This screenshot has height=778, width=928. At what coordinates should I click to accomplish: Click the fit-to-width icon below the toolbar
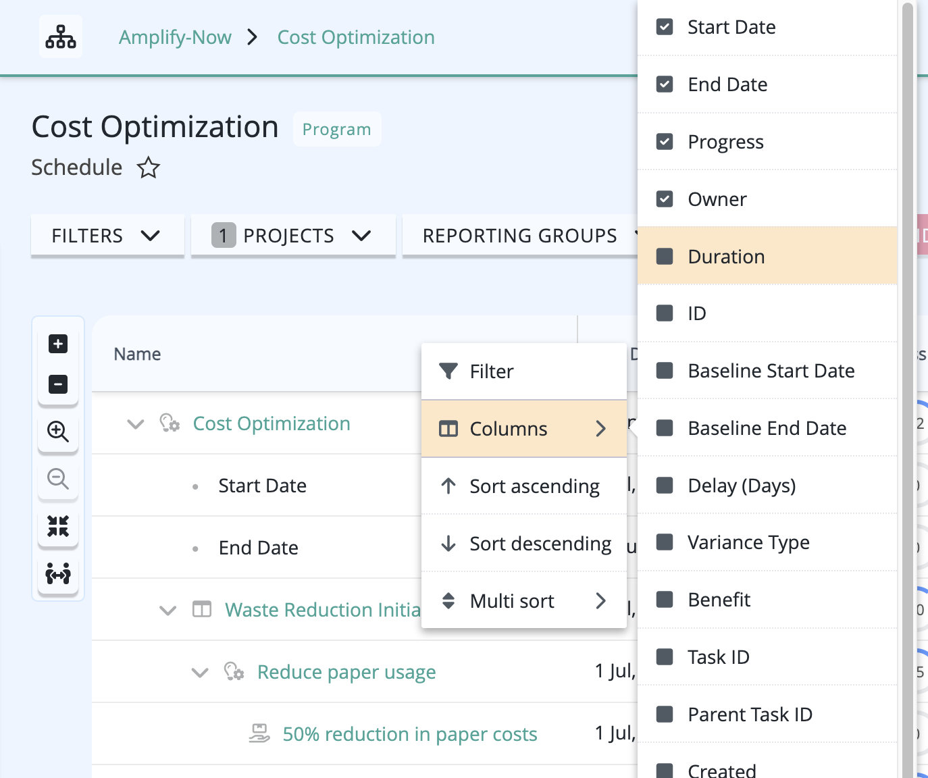(x=58, y=575)
